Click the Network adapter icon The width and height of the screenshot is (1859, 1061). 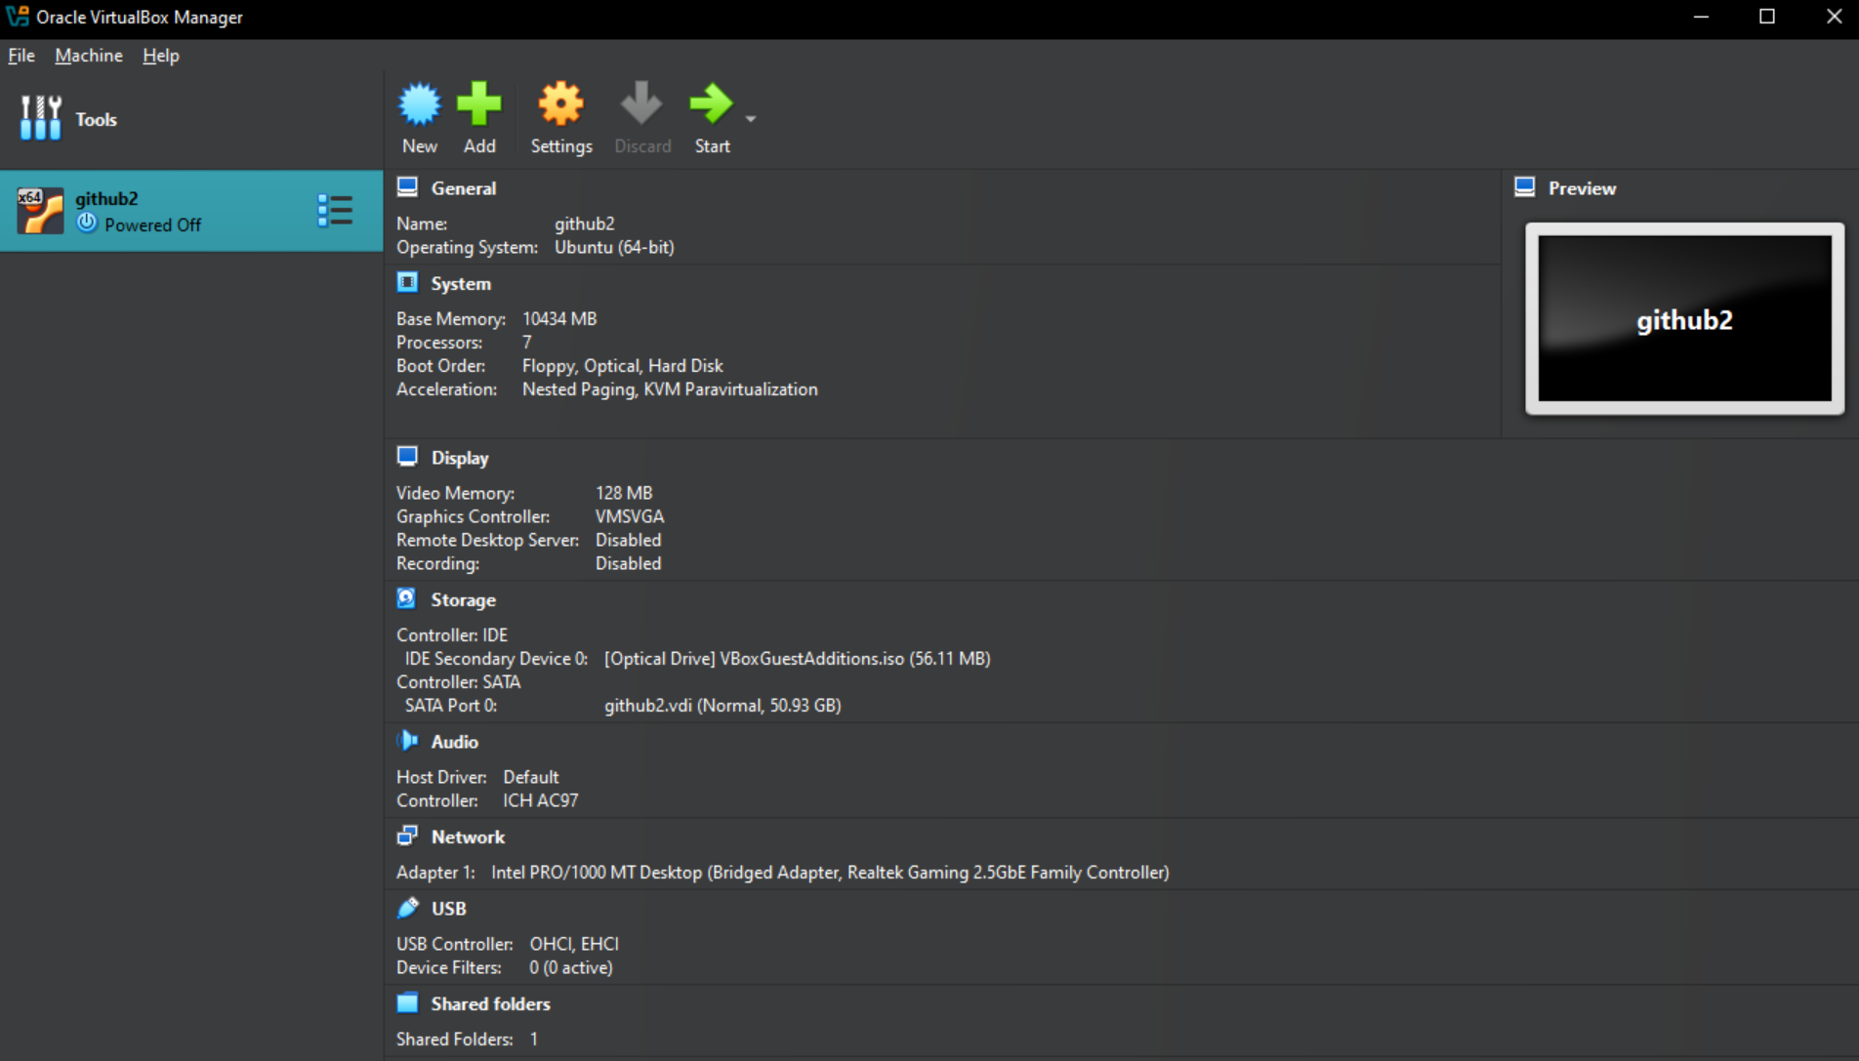pos(407,835)
